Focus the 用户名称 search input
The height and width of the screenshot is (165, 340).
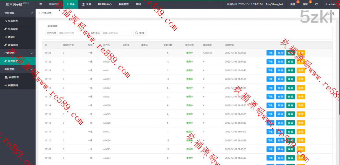click(x=72, y=33)
